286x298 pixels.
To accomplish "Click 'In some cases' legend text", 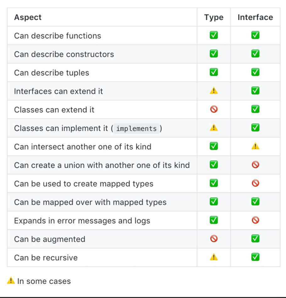I will pos(44,281).
